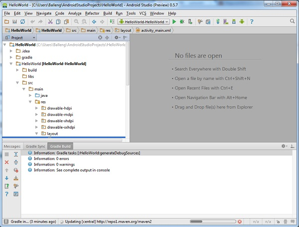299x227 pixels.
Task: Collapse the res folder in project tree
Action: [x=29, y=101]
